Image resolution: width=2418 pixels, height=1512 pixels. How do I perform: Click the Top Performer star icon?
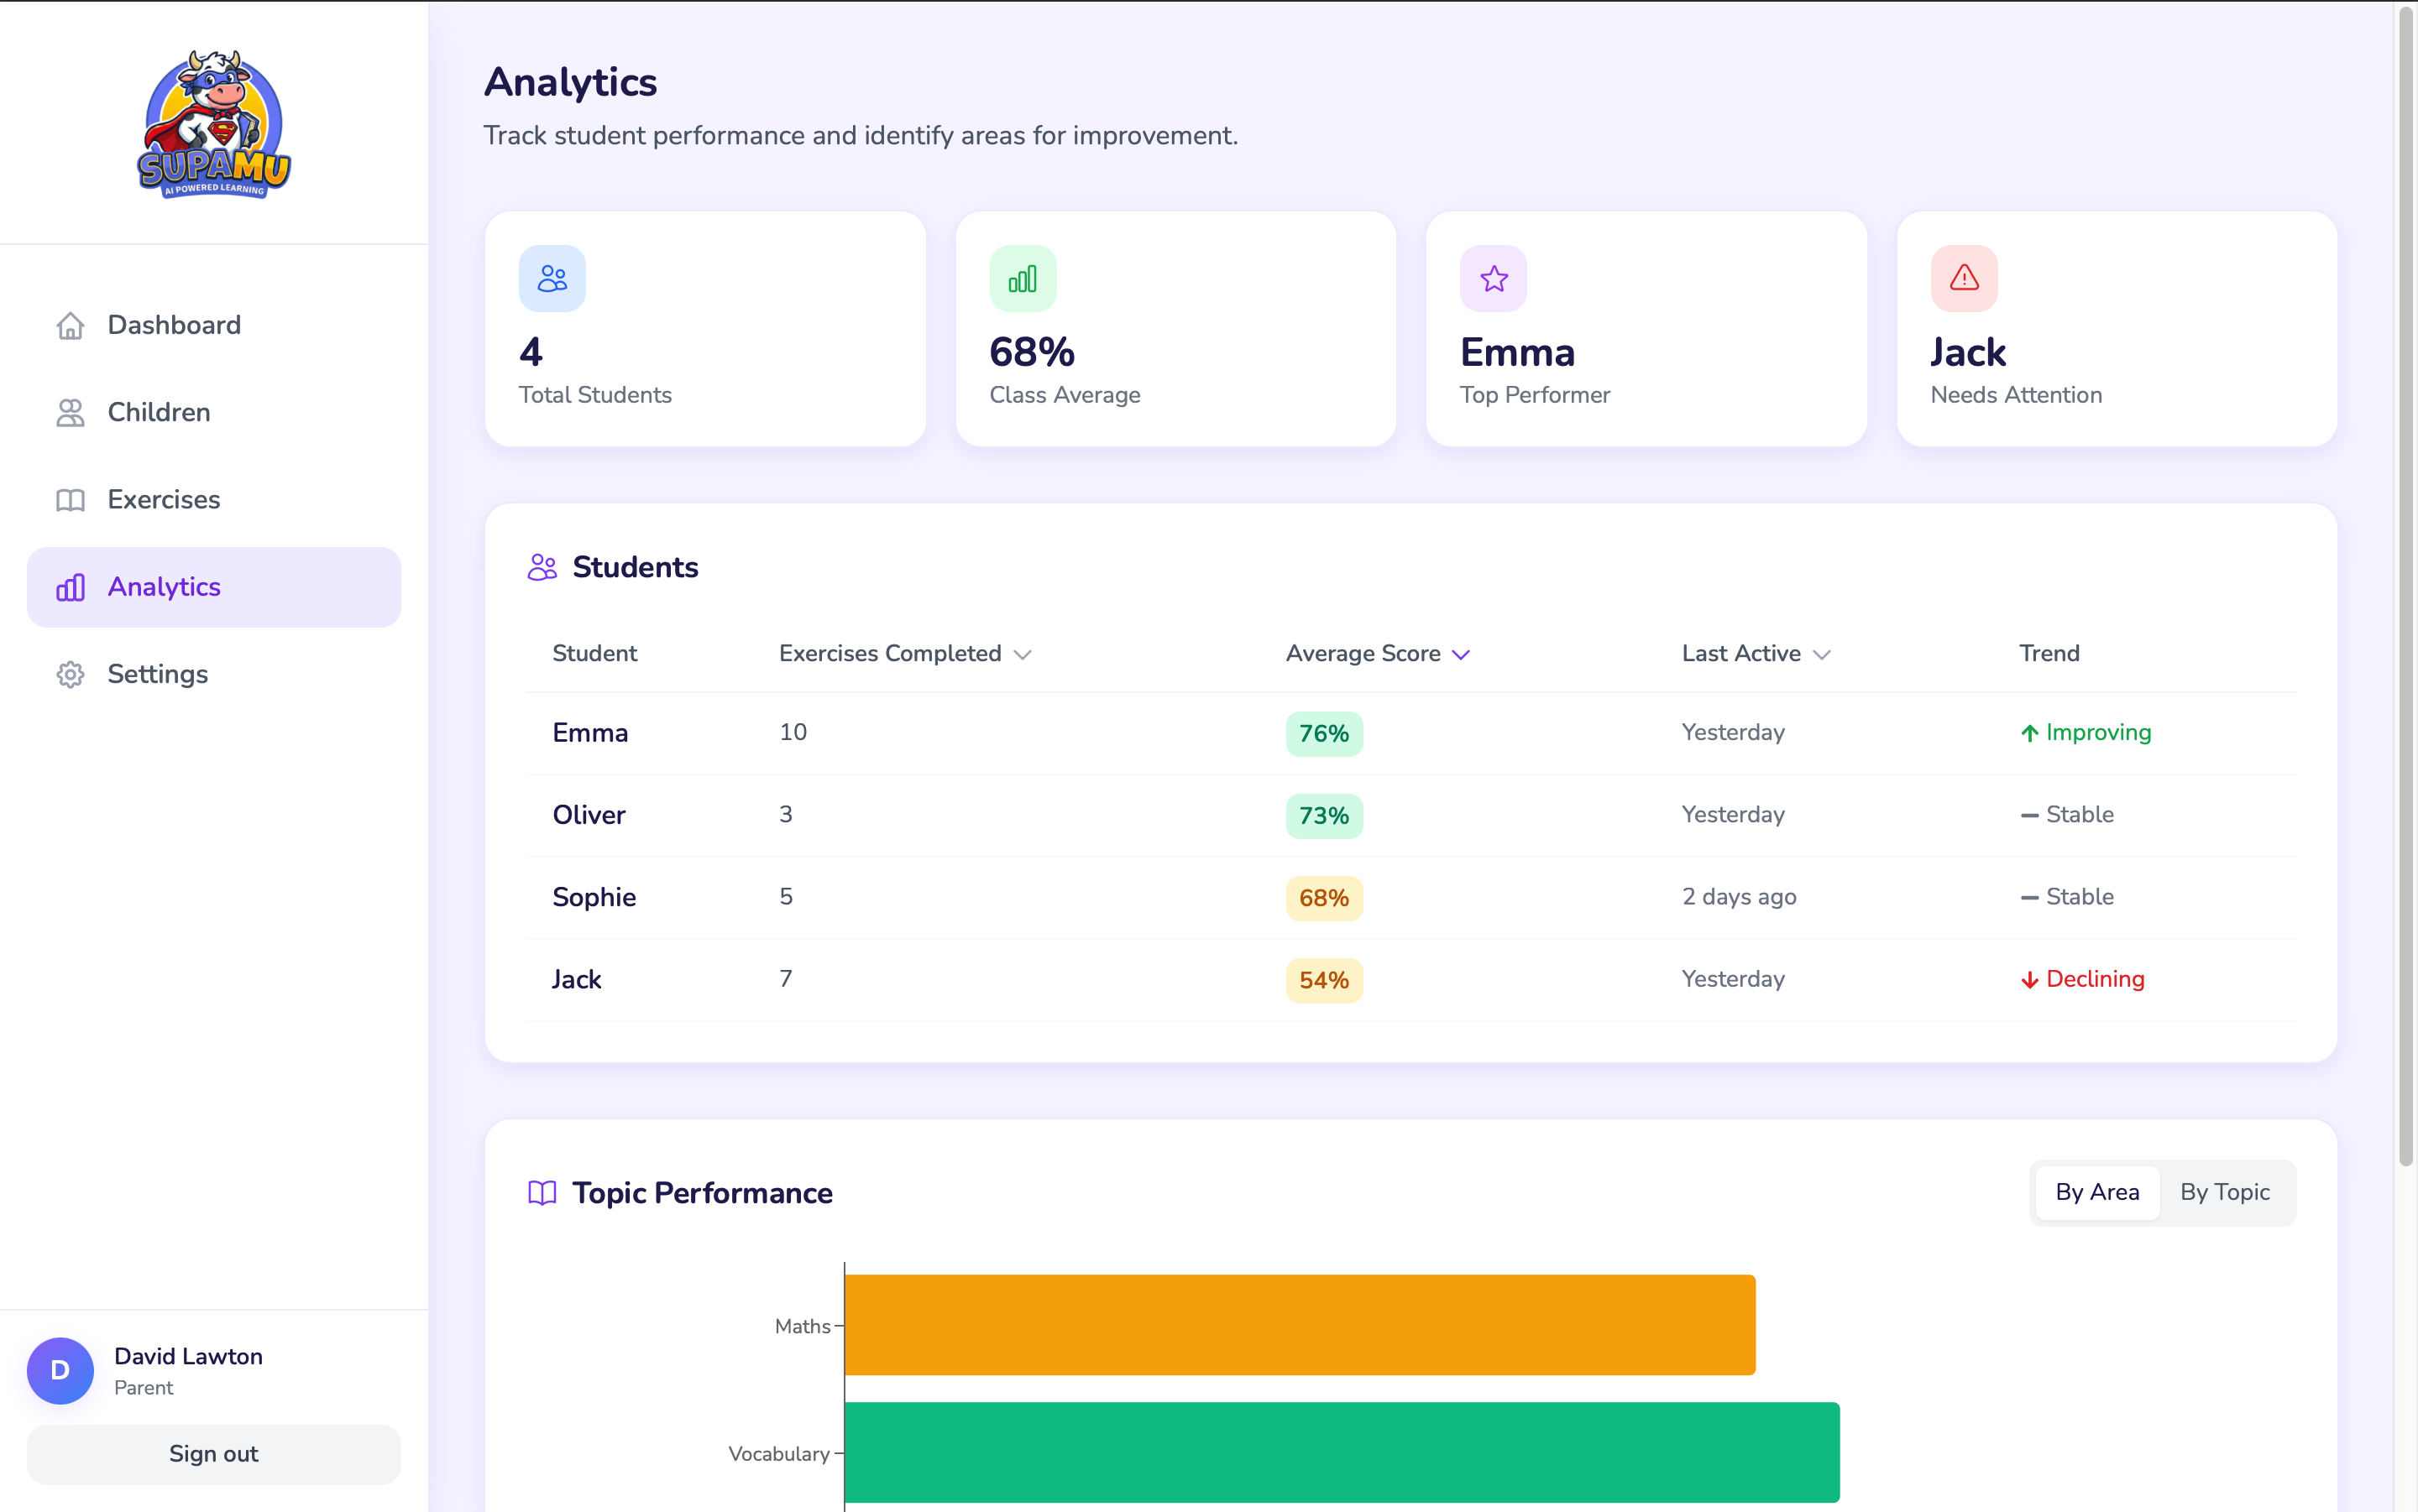[1493, 278]
